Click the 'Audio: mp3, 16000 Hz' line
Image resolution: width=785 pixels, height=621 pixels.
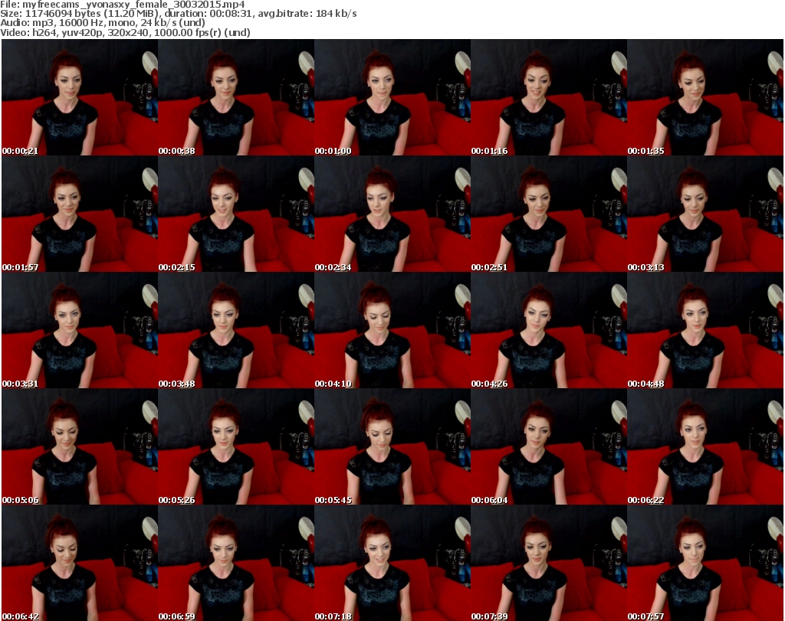click(103, 23)
